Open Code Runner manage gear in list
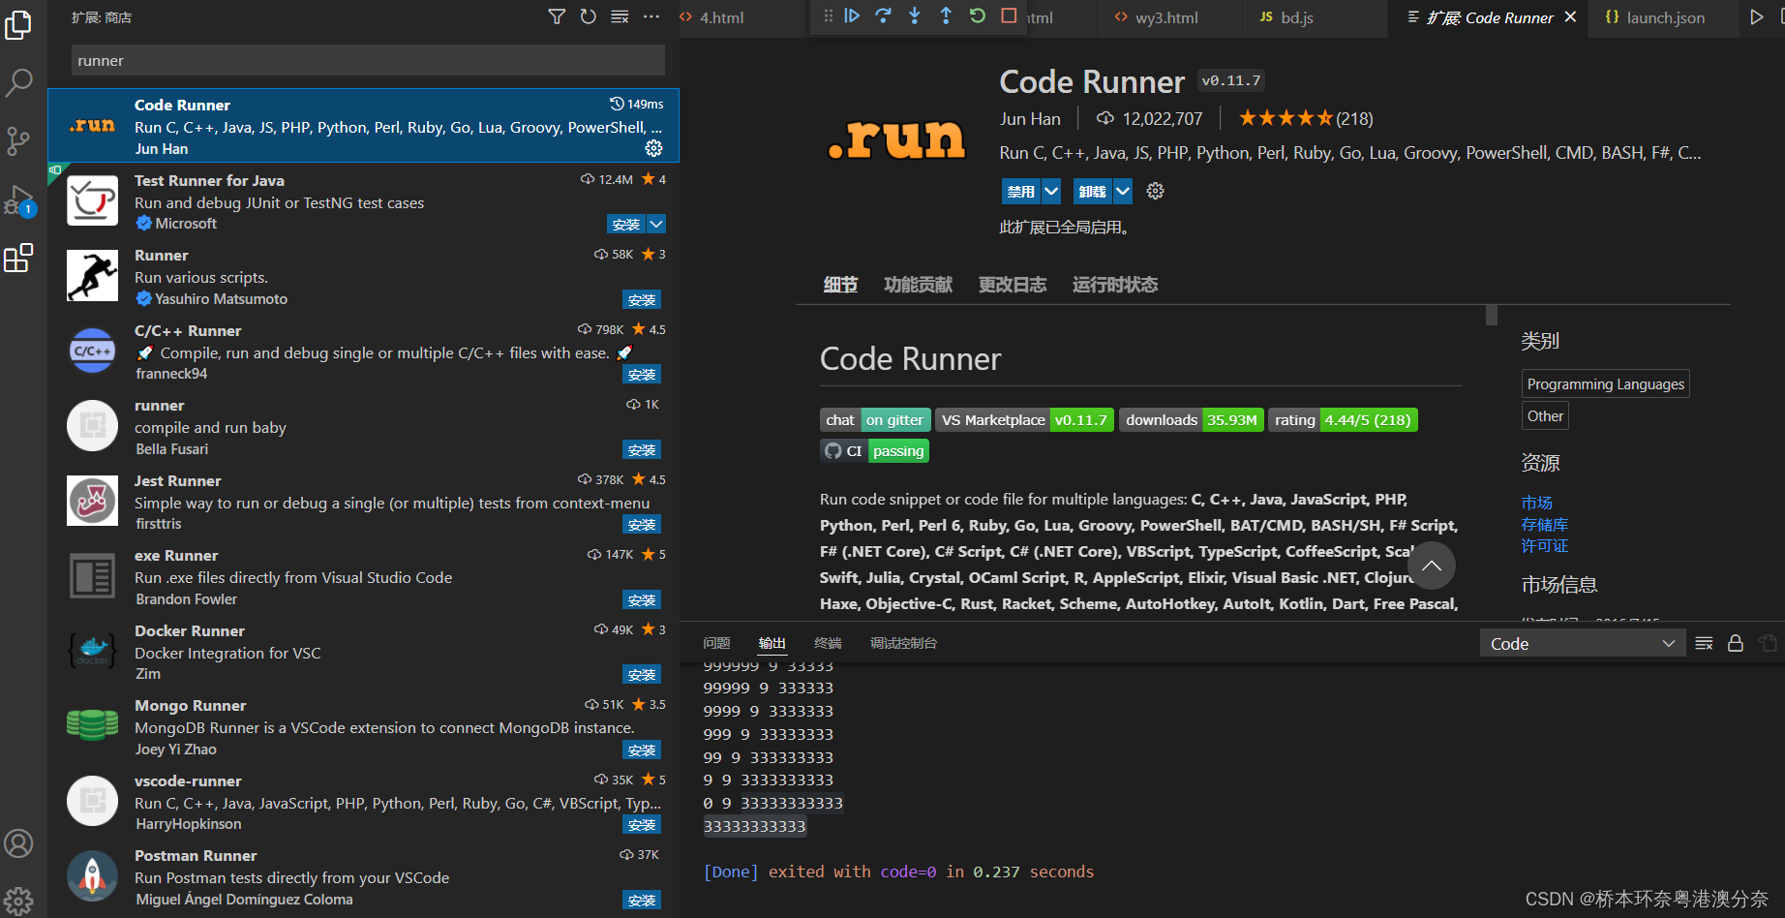The width and height of the screenshot is (1785, 918). click(x=654, y=148)
